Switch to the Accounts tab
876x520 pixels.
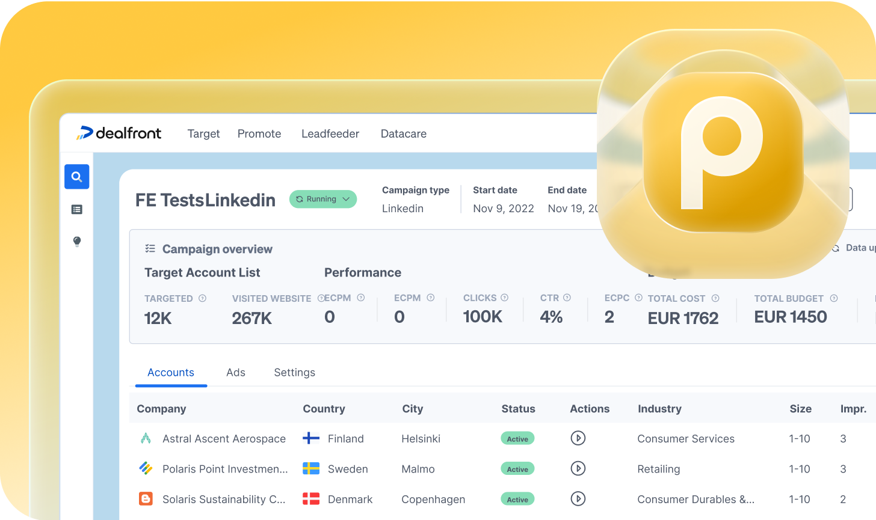pos(171,373)
